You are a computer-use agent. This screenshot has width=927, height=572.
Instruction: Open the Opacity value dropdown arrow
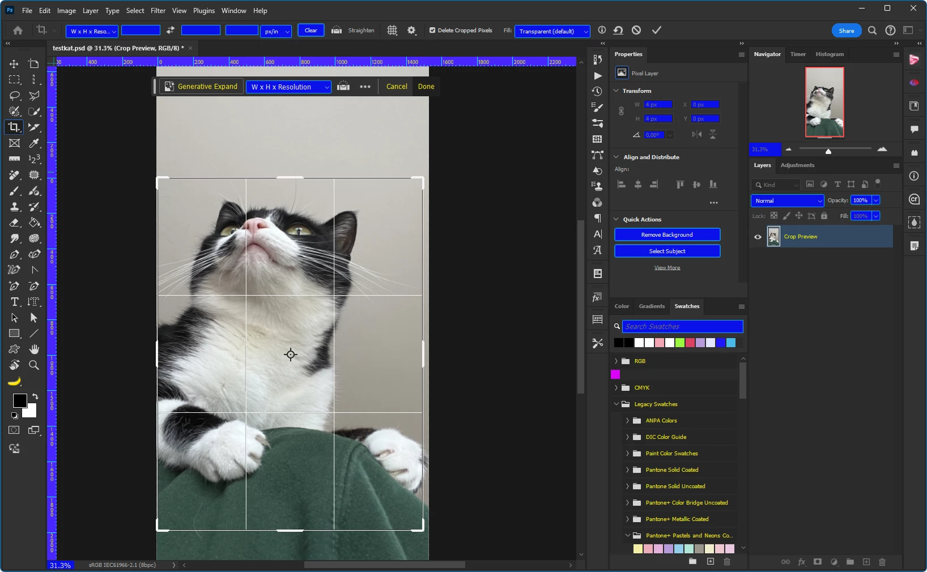pos(876,200)
